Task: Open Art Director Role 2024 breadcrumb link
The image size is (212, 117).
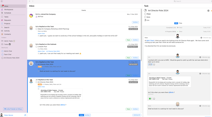Action: coord(53,51)
